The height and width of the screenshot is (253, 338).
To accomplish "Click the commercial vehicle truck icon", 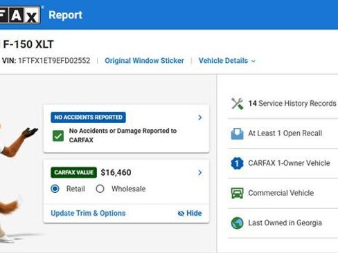I will [237, 193].
